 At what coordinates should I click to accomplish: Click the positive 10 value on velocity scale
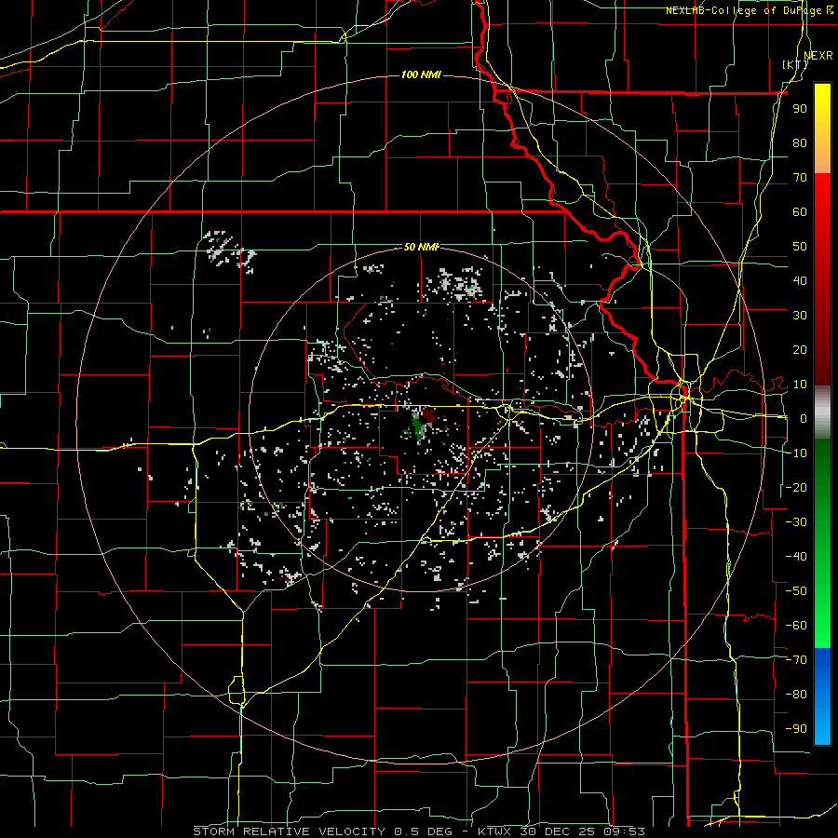coord(800,385)
